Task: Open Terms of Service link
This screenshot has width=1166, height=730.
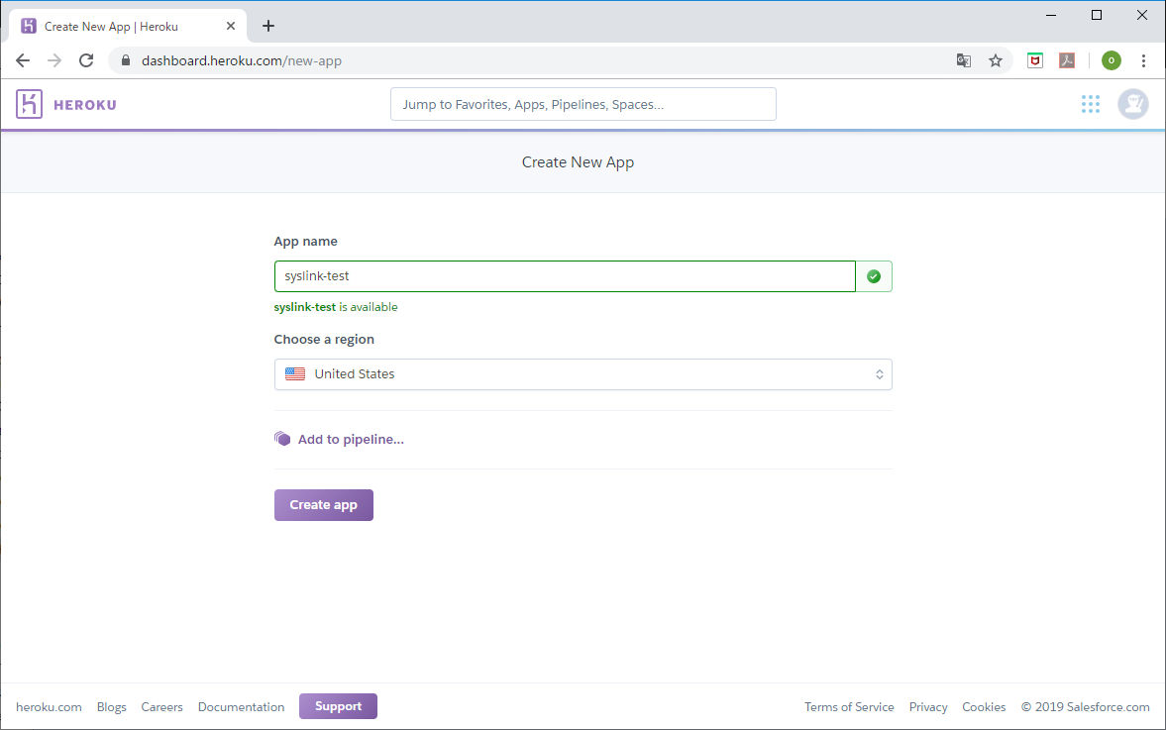Action: click(x=849, y=707)
